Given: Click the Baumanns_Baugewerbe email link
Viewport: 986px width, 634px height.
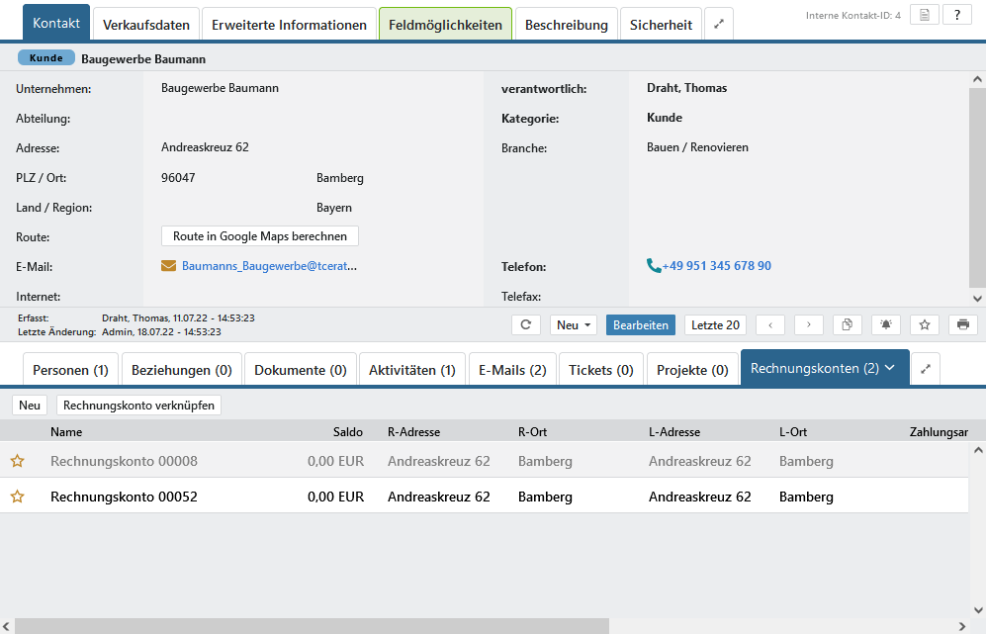Looking at the screenshot, I should pos(269,266).
